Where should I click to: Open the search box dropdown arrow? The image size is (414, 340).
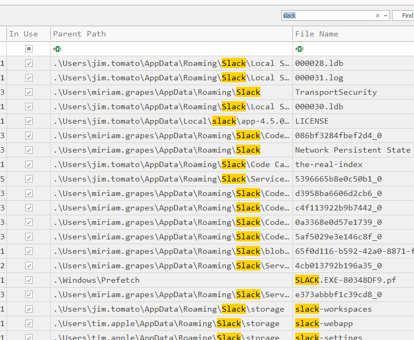click(385, 16)
